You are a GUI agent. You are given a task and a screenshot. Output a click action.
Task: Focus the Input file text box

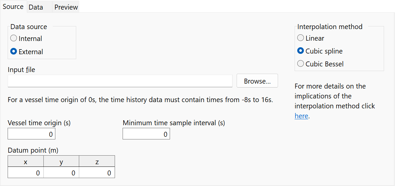point(120,81)
